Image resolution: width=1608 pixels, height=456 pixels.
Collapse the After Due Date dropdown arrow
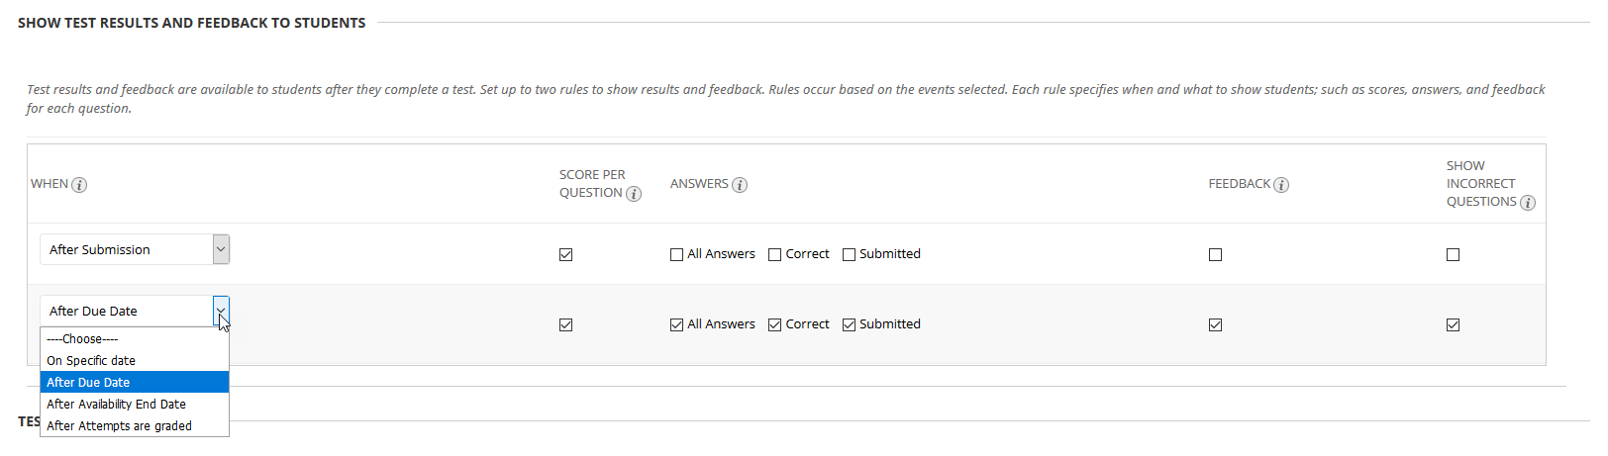pos(221,311)
